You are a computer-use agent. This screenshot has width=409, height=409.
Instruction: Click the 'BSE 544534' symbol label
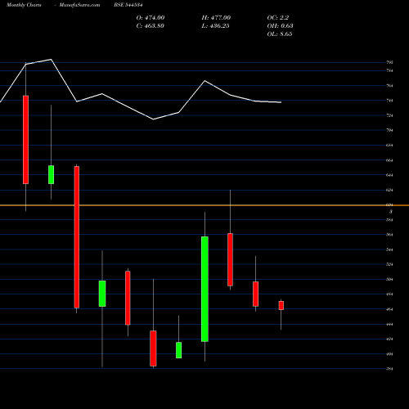[x=128, y=5]
